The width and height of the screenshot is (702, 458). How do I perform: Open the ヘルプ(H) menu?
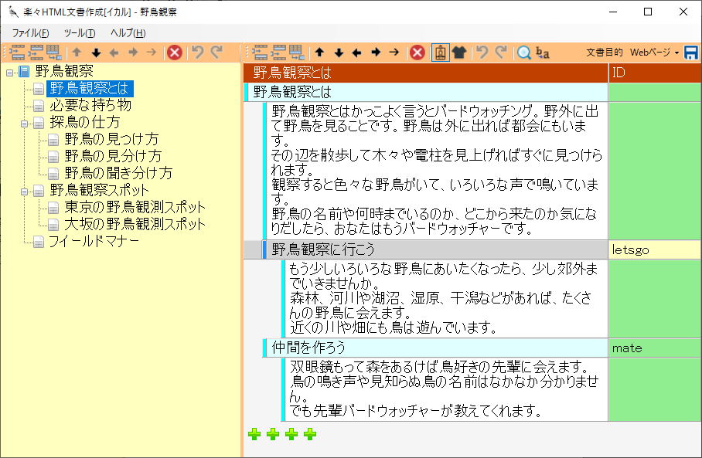coord(128,32)
